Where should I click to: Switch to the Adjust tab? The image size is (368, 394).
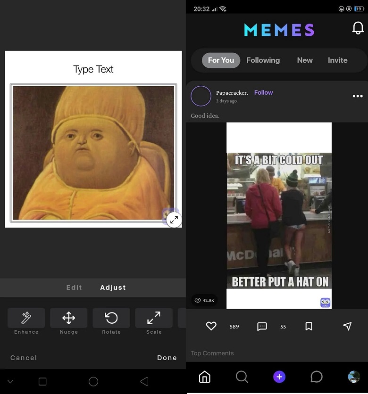click(x=113, y=287)
